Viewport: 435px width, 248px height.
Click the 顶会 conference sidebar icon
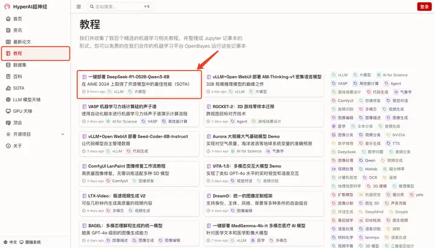(x=8, y=122)
